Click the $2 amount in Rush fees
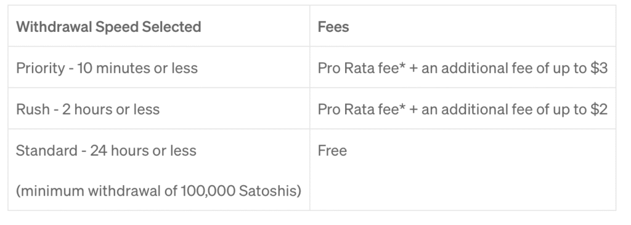The image size is (631, 225). point(599,109)
